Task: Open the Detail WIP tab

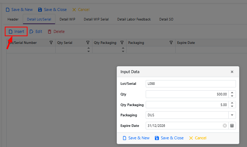Action: tap(67, 19)
